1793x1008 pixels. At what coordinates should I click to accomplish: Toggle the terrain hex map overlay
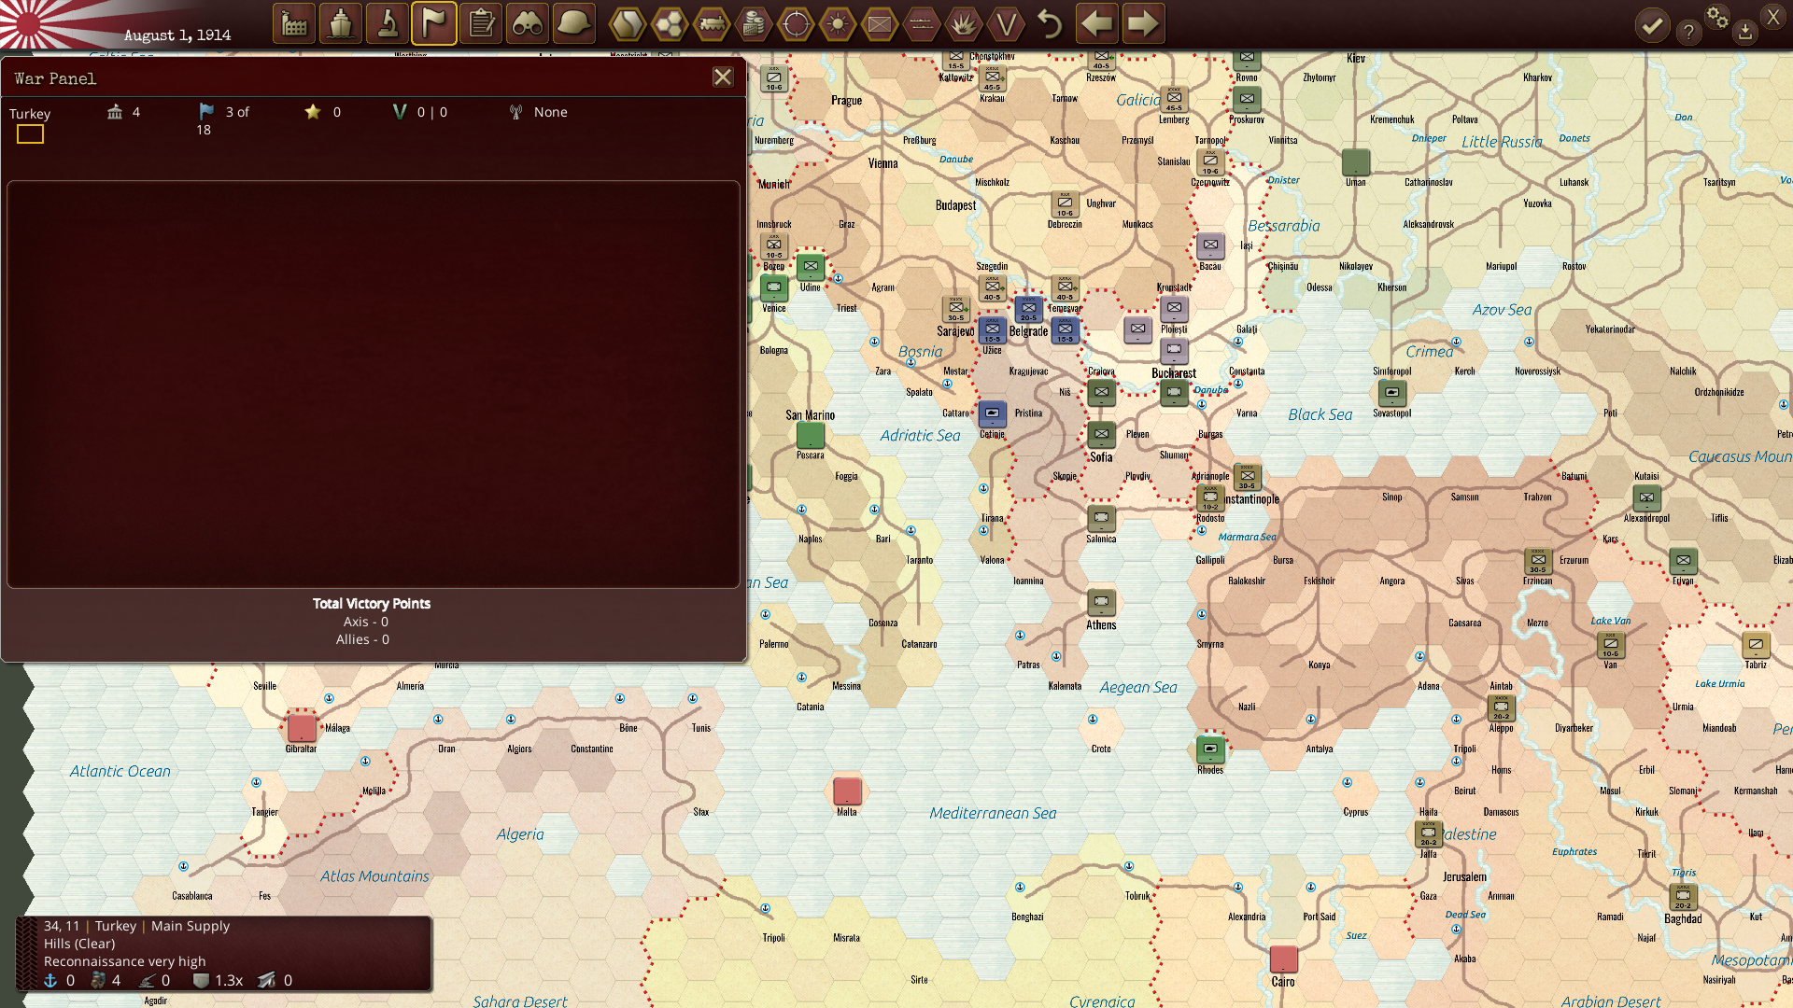(x=628, y=24)
